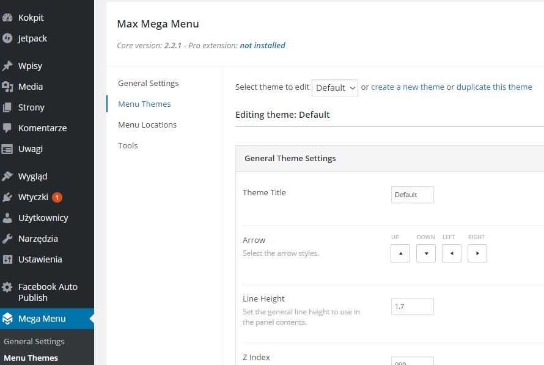Click the Wtyczki update count badge
The image size is (544, 365).
coord(57,197)
